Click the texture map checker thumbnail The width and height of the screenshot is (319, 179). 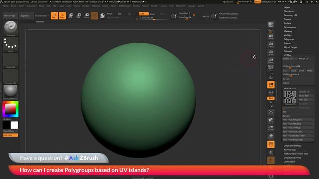click(290, 98)
